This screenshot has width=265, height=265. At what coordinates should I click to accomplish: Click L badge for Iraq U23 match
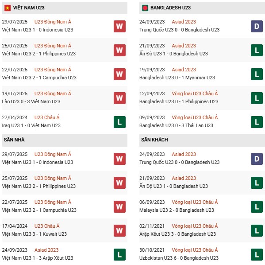(x=119, y=122)
